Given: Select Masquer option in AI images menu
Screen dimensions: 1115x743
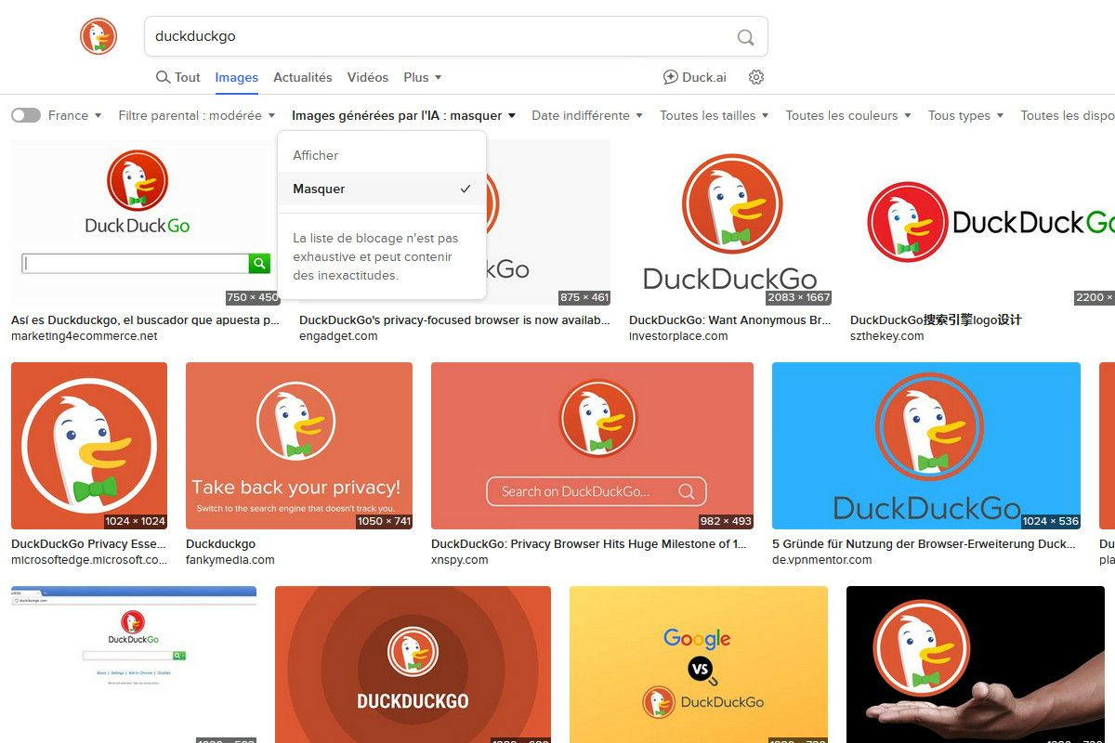Looking at the screenshot, I should (382, 189).
